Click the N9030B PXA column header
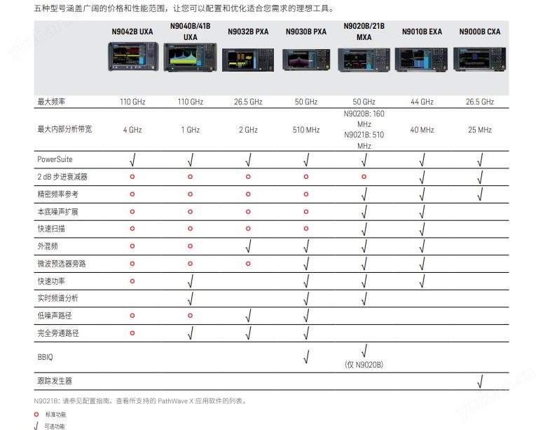Image resolution: width=543 pixels, height=430 pixels. 306,32
